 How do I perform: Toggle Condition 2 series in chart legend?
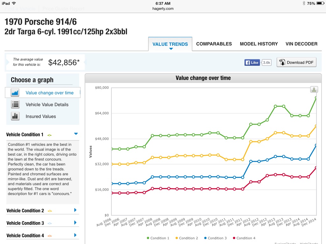[186, 238]
